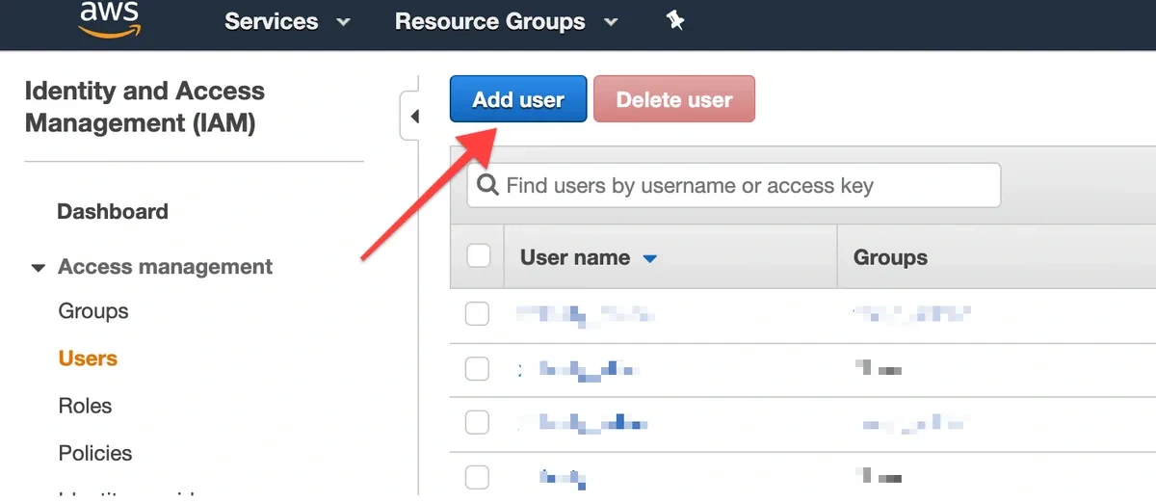Click the search magnifier icon in user filter
1156x503 pixels.
488,185
